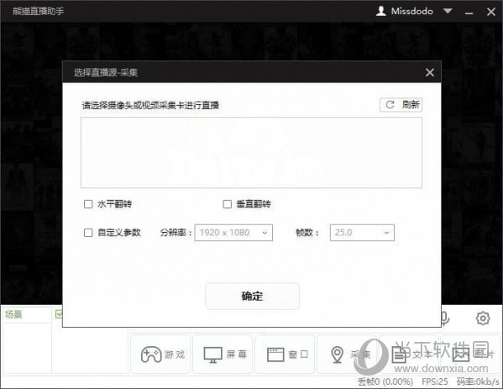
Task: Close the 选择直播源-采集 dialog
Action: [430, 72]
